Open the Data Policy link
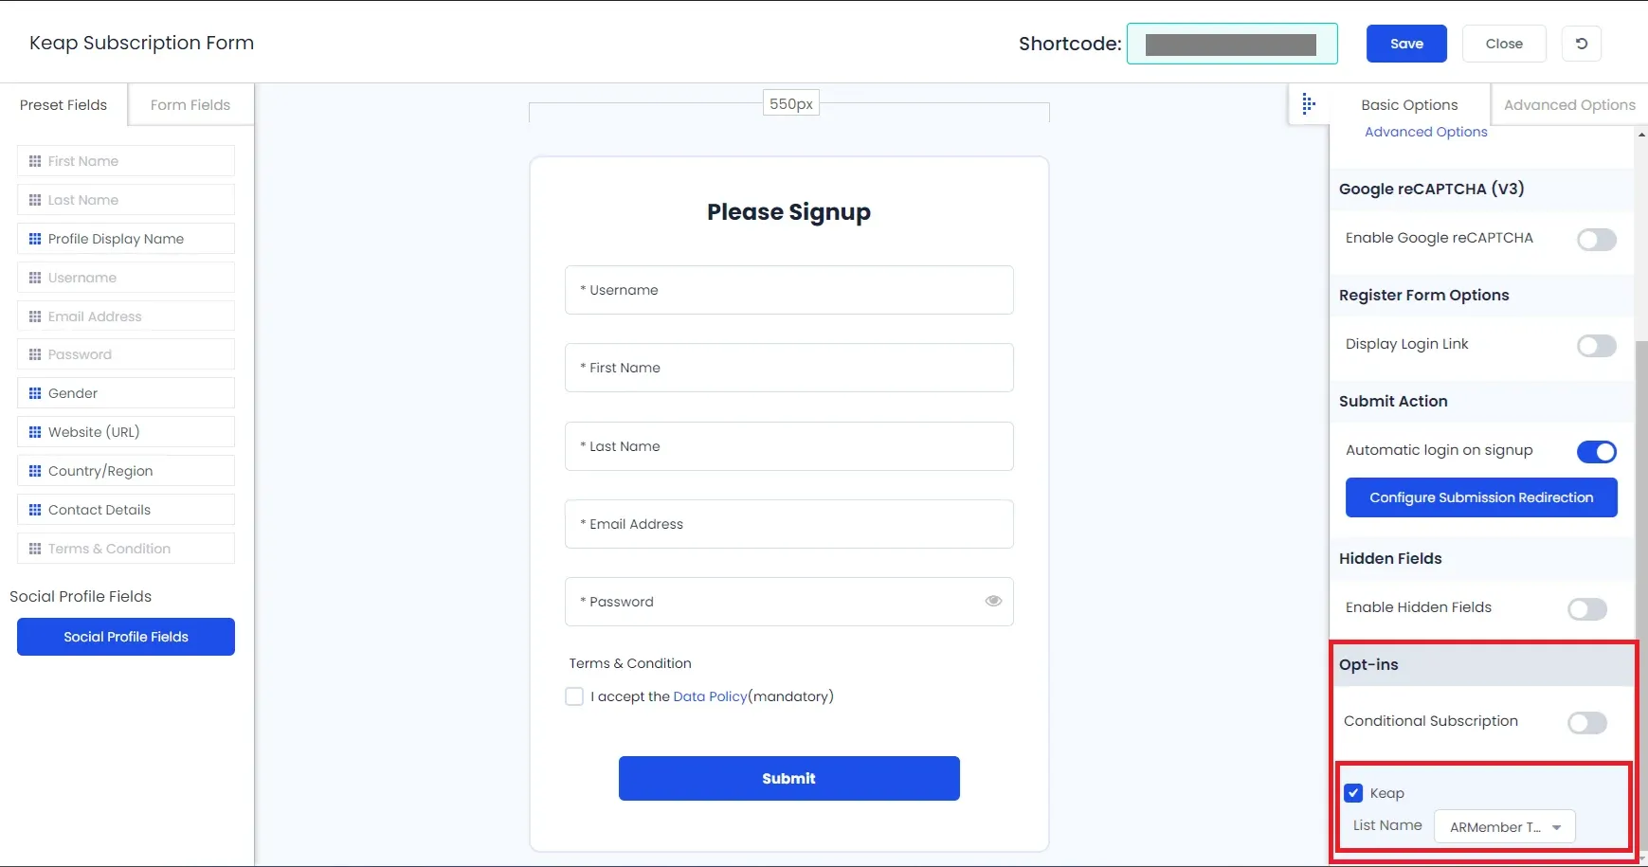This screenshot has height=867, width=1648. [x=710, y=696]
